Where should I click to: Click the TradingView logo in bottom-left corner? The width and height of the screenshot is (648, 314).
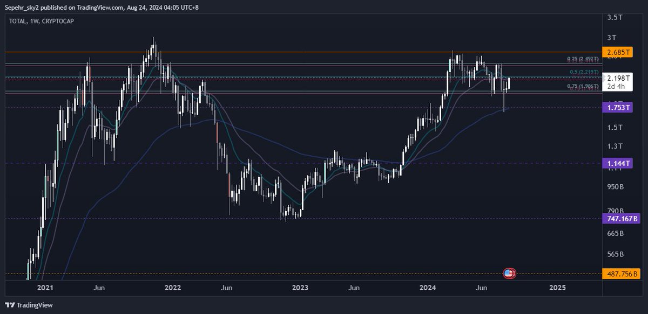coord(28,304)
